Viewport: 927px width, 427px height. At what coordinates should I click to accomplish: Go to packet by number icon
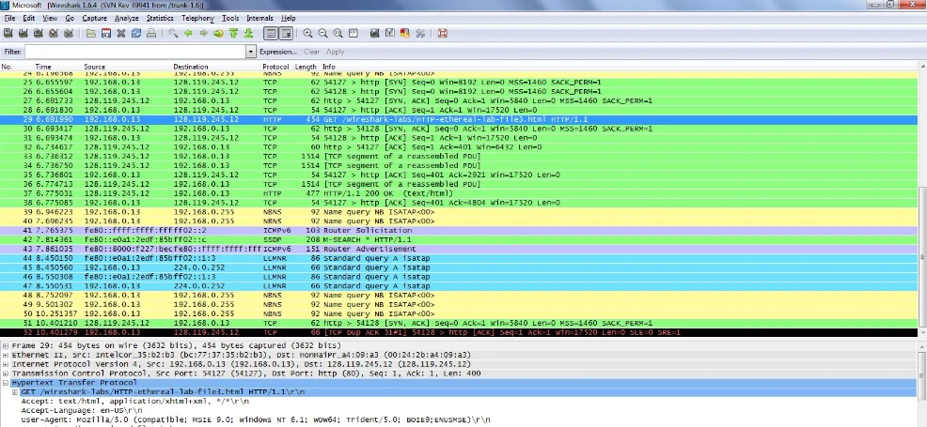219,34
